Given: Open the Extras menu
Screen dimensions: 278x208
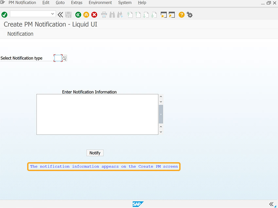Looking at the screenshot, I should click(77, 3).
